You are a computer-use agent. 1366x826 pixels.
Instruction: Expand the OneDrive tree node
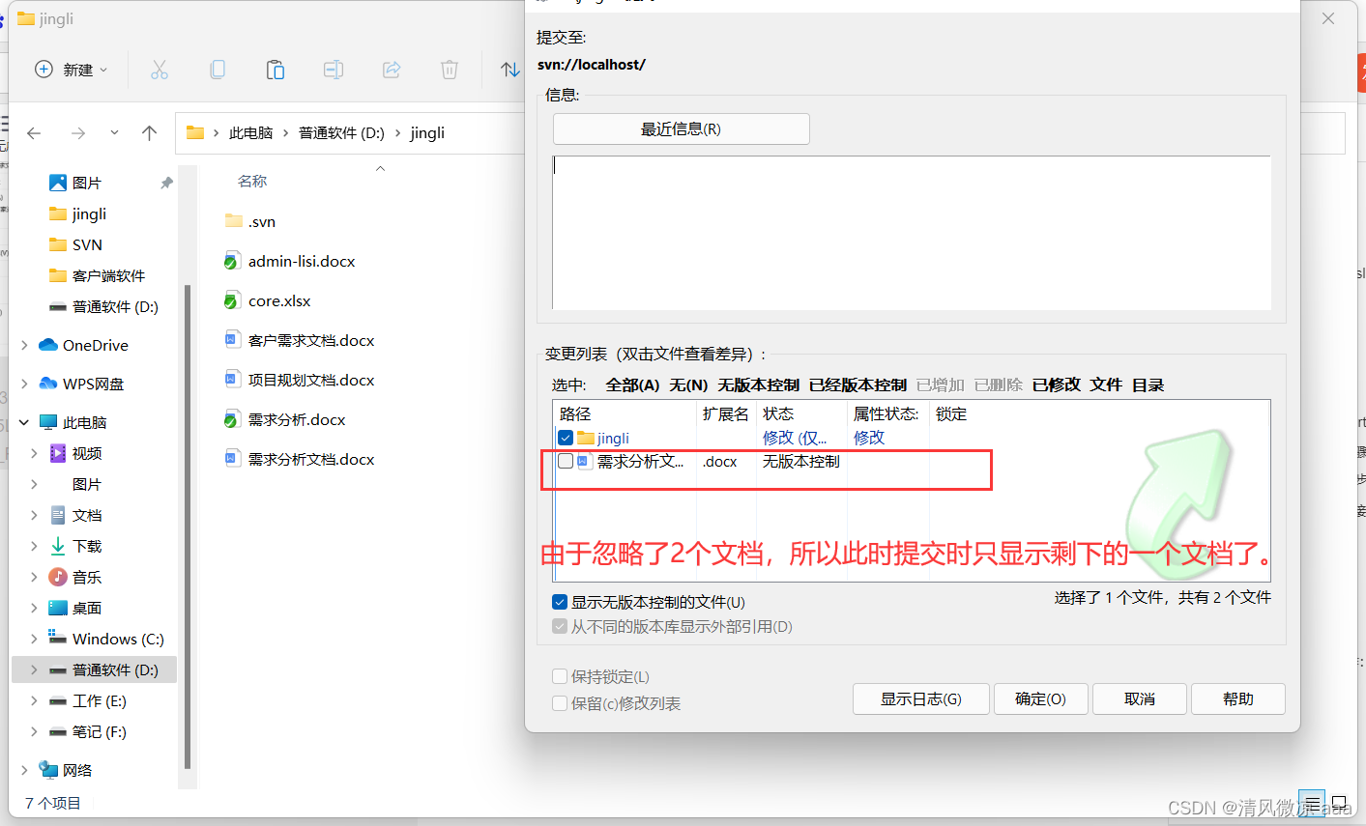point(24,346)
